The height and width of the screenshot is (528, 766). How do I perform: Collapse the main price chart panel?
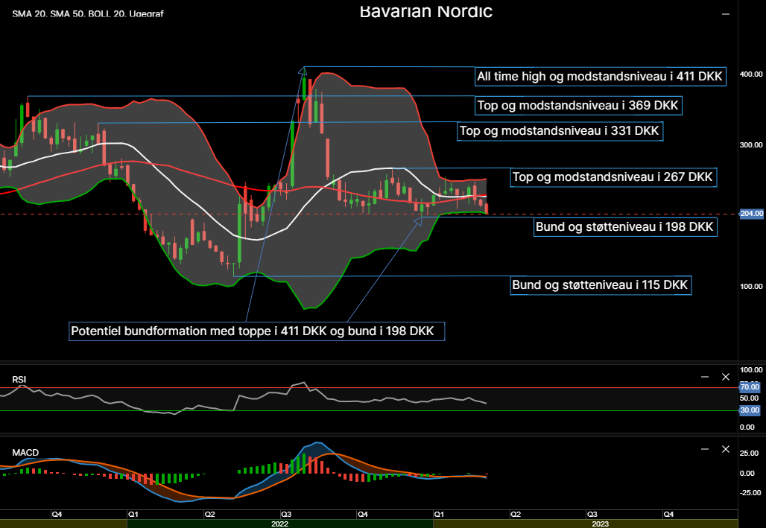click(x=726, y=14)
